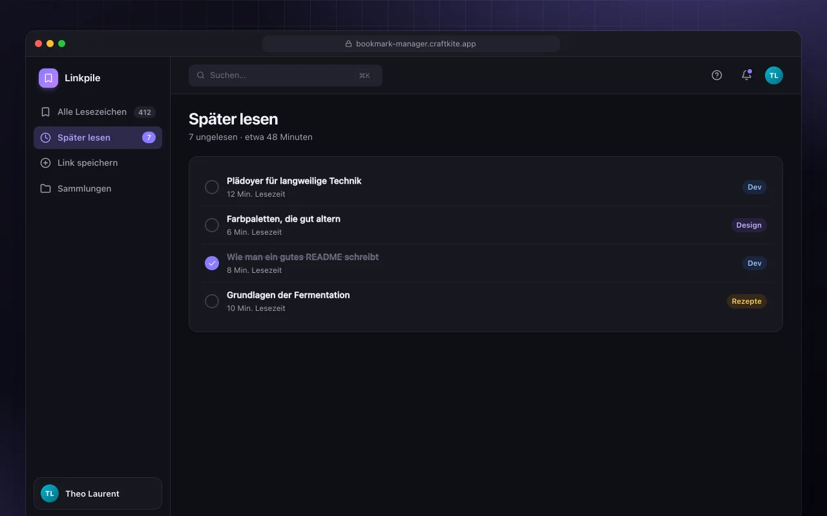827x516 pixels.
Task: Open the help question mark icon
Action: [717, 75]
